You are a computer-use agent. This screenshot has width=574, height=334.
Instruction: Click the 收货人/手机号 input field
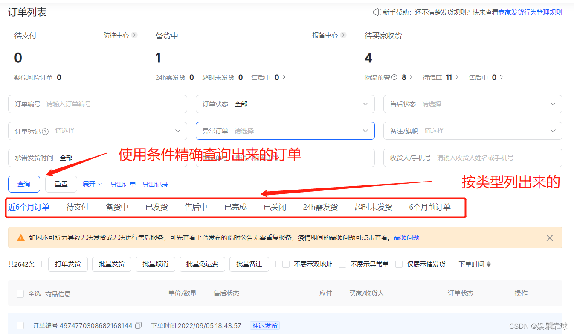pos(473,158)
